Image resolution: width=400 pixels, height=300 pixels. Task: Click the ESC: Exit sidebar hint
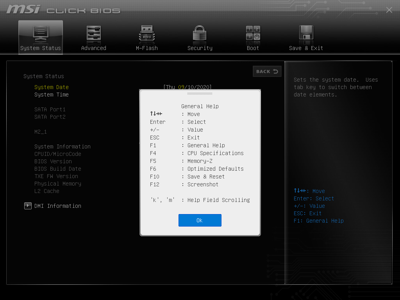coord(308,213)
